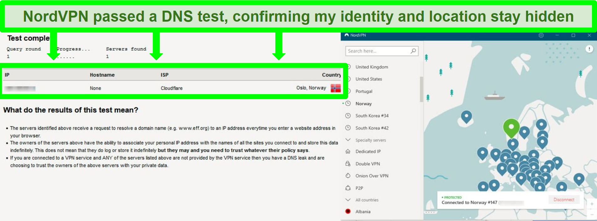Click the map zoom-in plus button
This screenshot has width=597, height=221.
pos(592,204)
